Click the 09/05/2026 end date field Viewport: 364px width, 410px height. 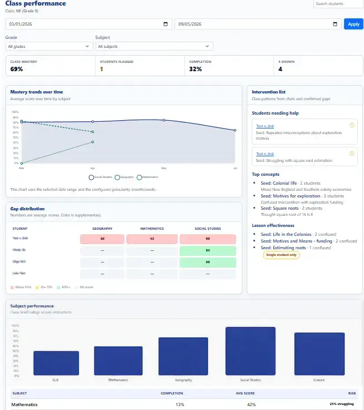click(x=258, y=24)
